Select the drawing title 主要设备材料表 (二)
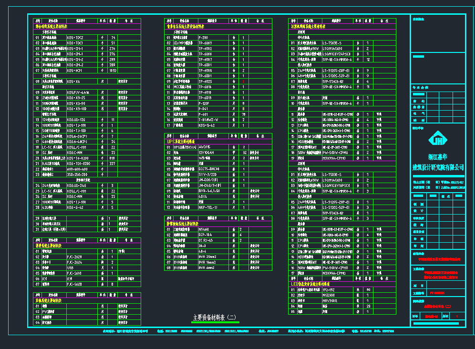The height and width of the screenshot is (349, 475). click(x=214, y=318)
